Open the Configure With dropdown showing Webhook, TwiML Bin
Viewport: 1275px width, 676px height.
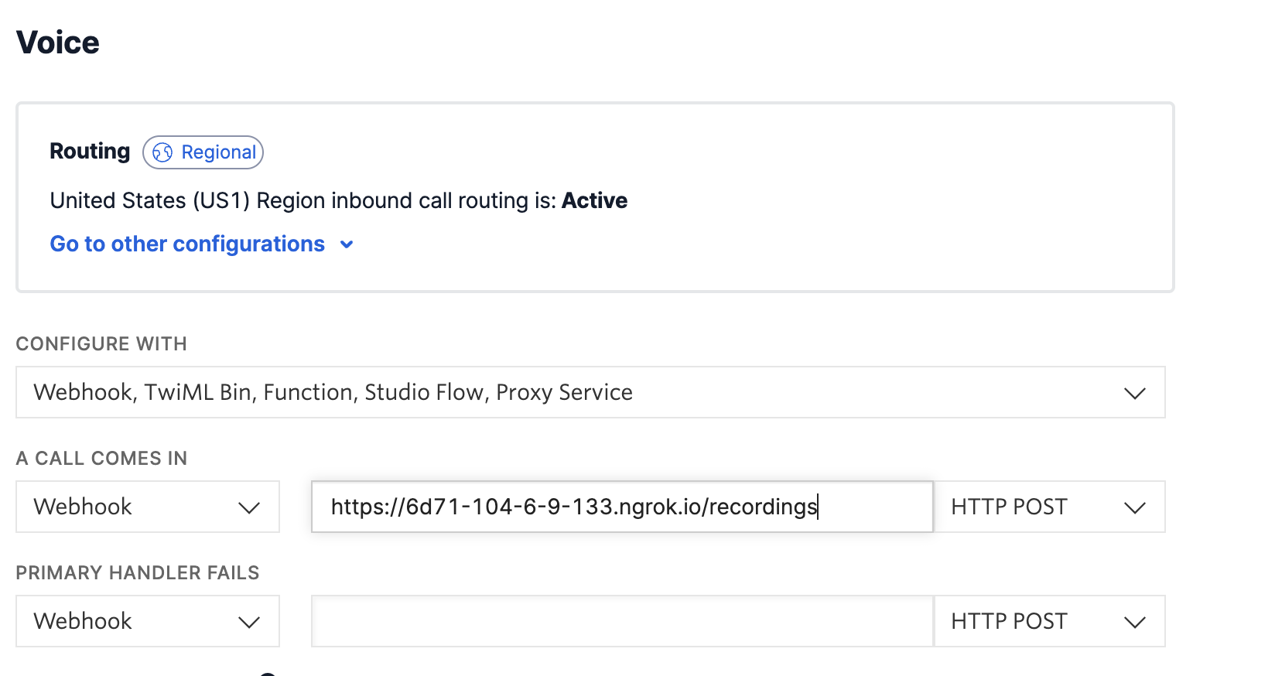coord(590,392)
